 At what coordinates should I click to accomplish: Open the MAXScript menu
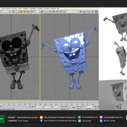(x=53, y=9)
